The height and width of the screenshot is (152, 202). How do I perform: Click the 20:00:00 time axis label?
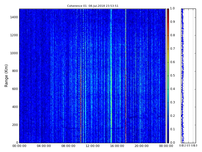click(142, 146)
